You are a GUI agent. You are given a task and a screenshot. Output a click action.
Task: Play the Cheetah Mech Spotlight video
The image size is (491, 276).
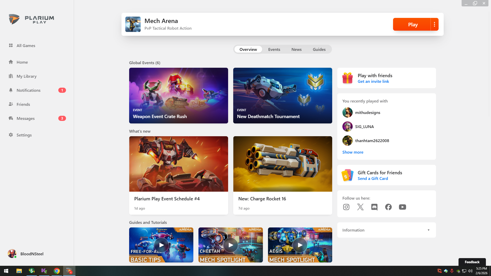[230, 245]
